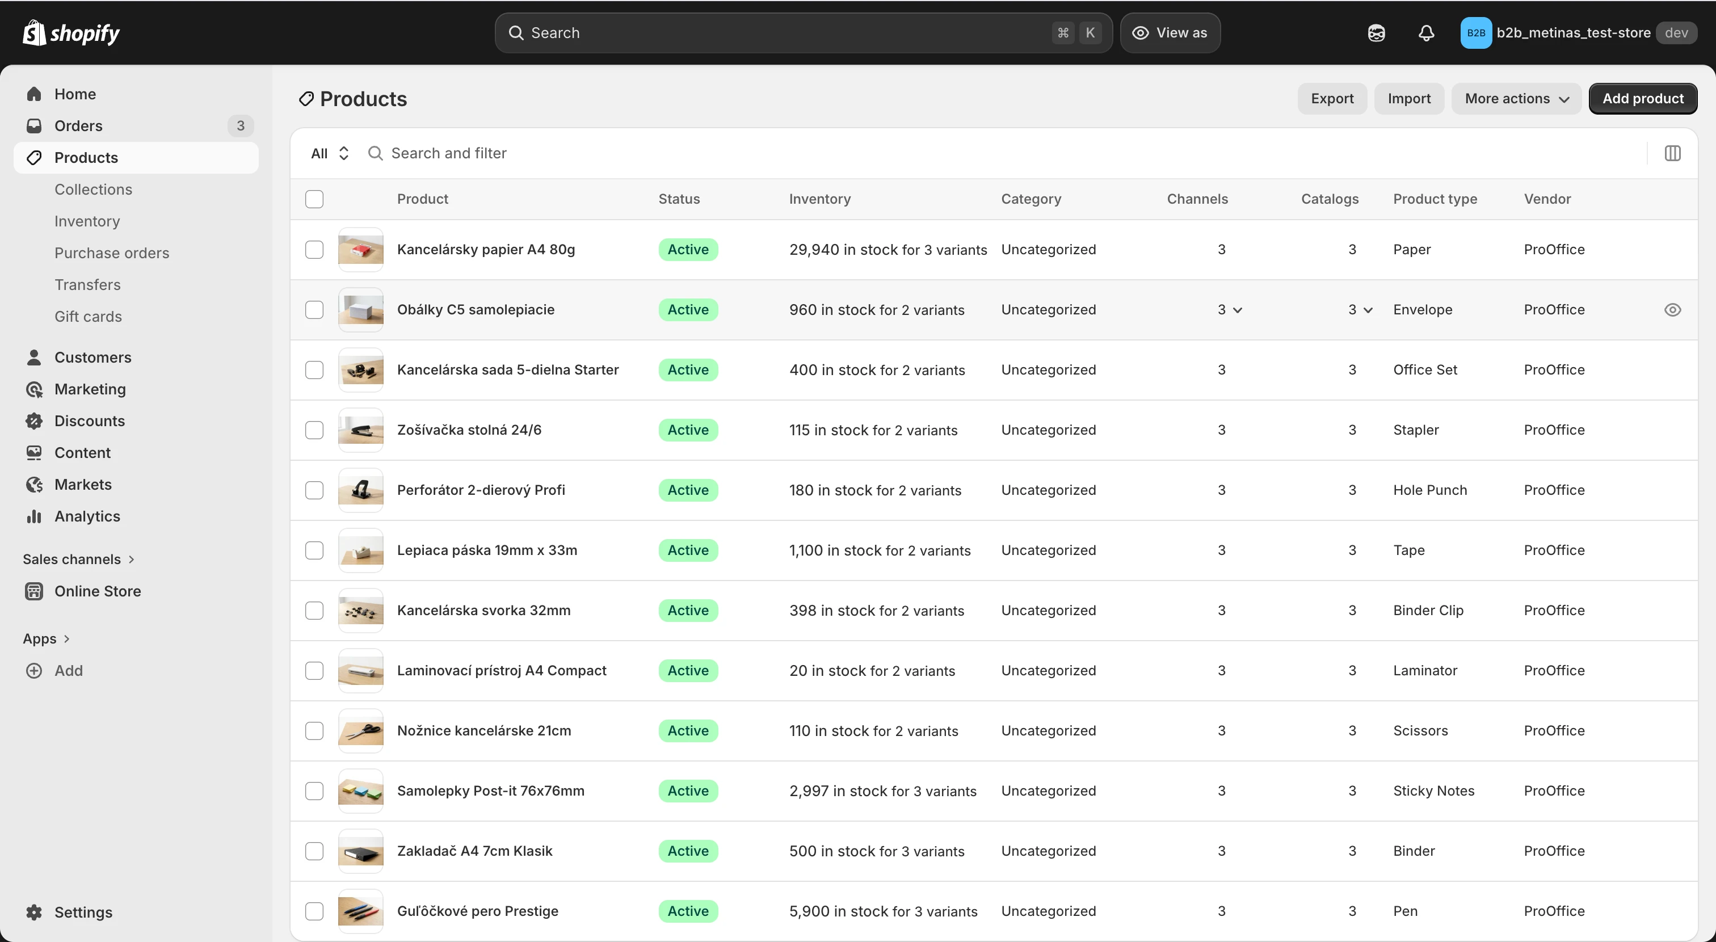Open the Sidekick assistant icon
The width and height of the screenshot is (1716, 942).
pyautogui.click(x=1376, y=33)
